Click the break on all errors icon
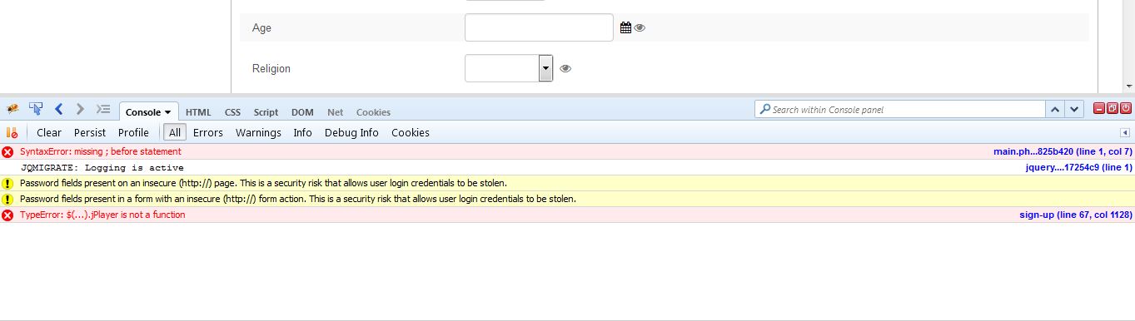 point(12,132)
